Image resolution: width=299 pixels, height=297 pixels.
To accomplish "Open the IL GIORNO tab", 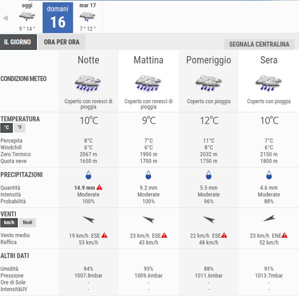I will coord(17,42).
